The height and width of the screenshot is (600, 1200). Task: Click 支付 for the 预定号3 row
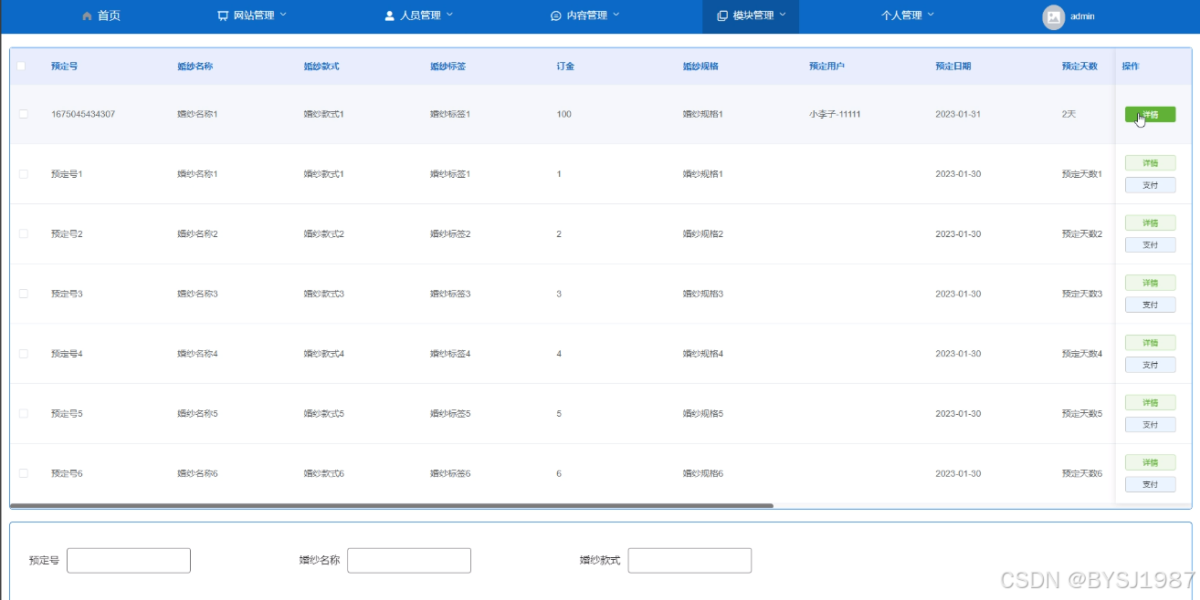pyautogui.click(x=1150, y=305)
